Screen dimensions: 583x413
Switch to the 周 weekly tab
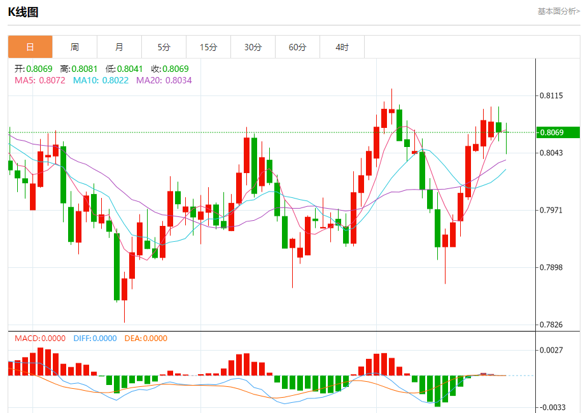coord(74,47)
